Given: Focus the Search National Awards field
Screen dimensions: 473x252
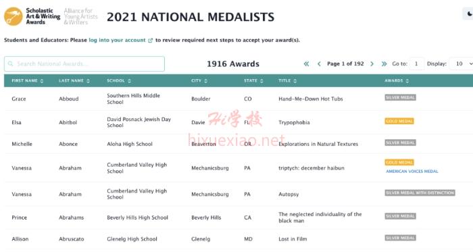Looking at the screenshot, I should tap(84, 64).
